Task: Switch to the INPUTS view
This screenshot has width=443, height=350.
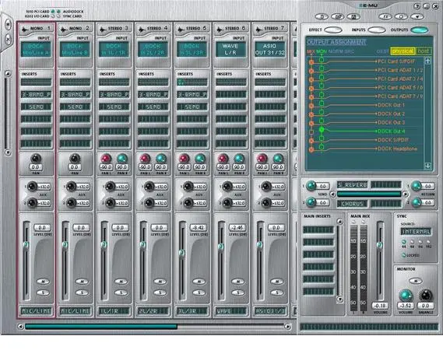Action: click(377, 30)
